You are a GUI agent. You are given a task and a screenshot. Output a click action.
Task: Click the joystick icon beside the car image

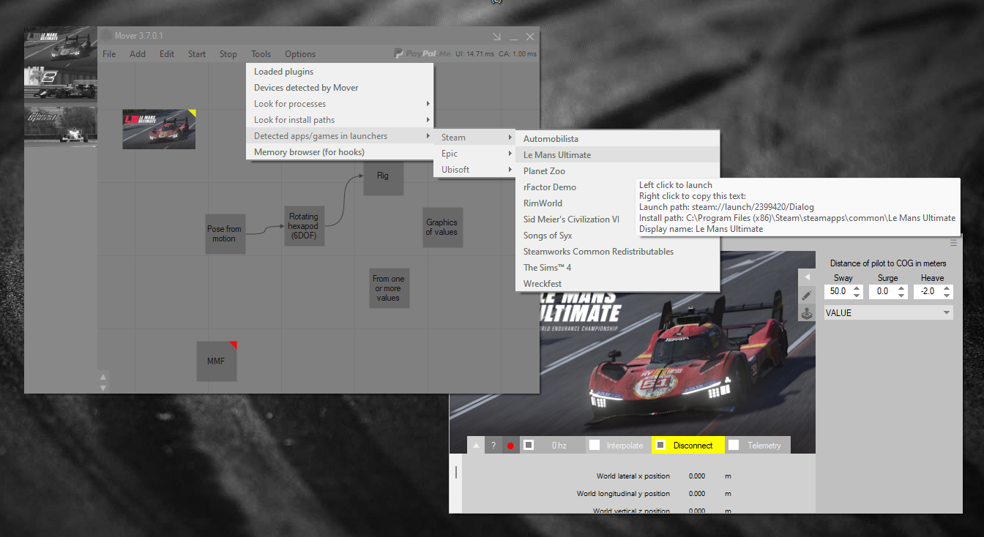pyautogui.click(x=807, y=313)
